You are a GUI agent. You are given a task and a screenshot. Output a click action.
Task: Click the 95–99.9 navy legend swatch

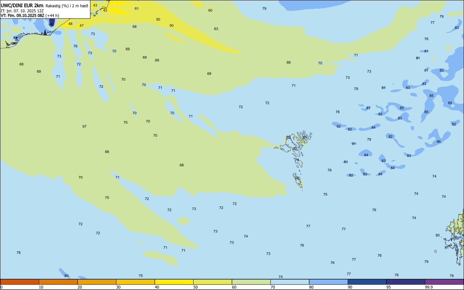[x=406, y=282]
